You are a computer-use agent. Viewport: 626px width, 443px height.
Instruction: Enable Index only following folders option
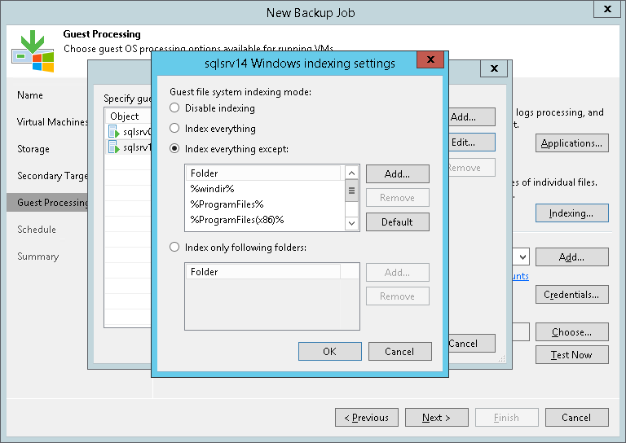click(x=174, y=247)
